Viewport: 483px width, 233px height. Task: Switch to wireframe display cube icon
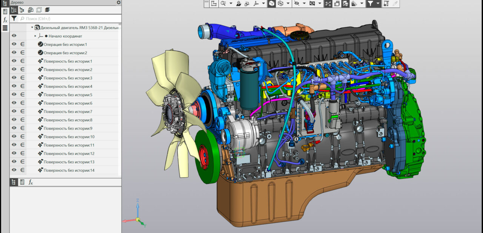(x=281, y=4)
